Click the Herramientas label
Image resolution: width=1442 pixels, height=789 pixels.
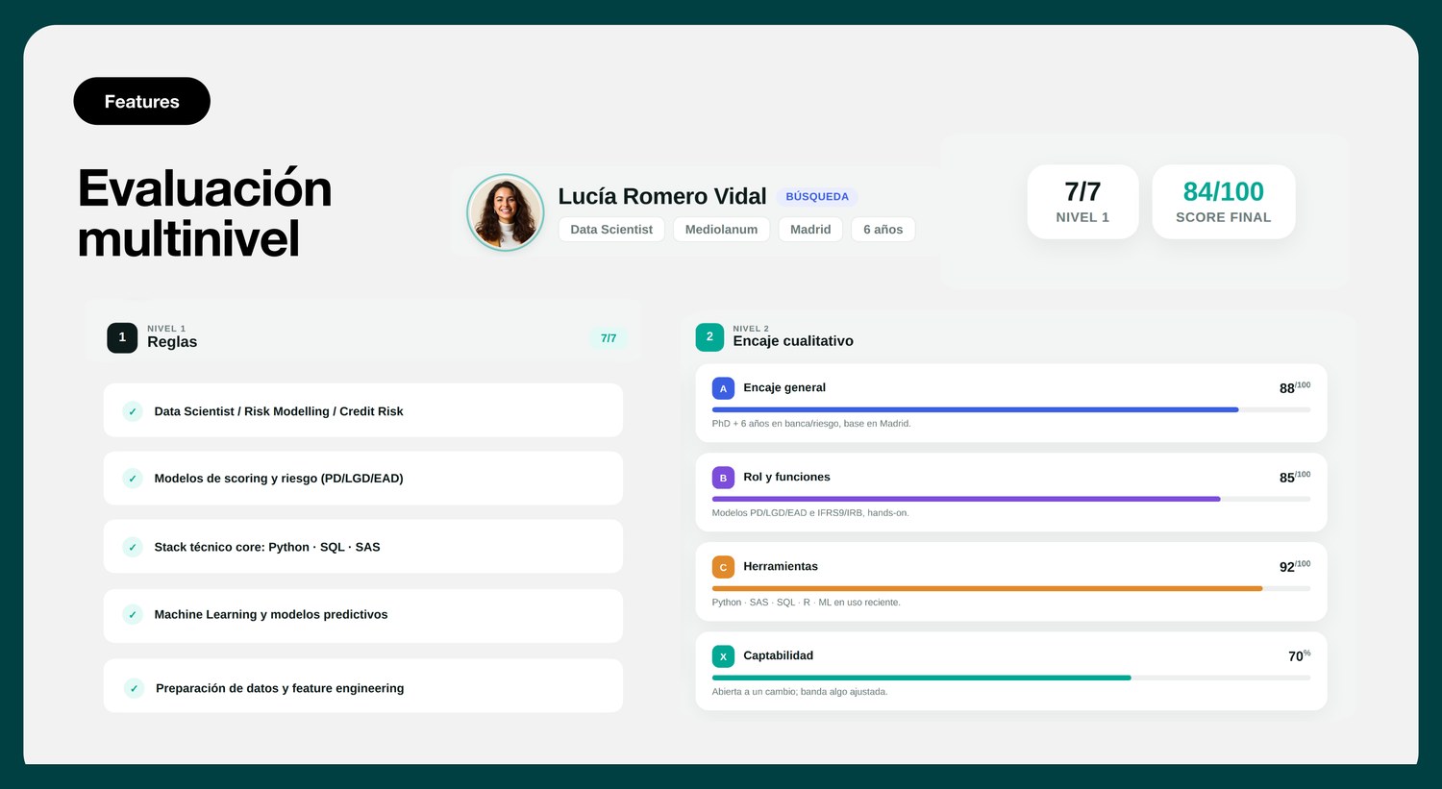pyautogui.click(x=781, y=566)
